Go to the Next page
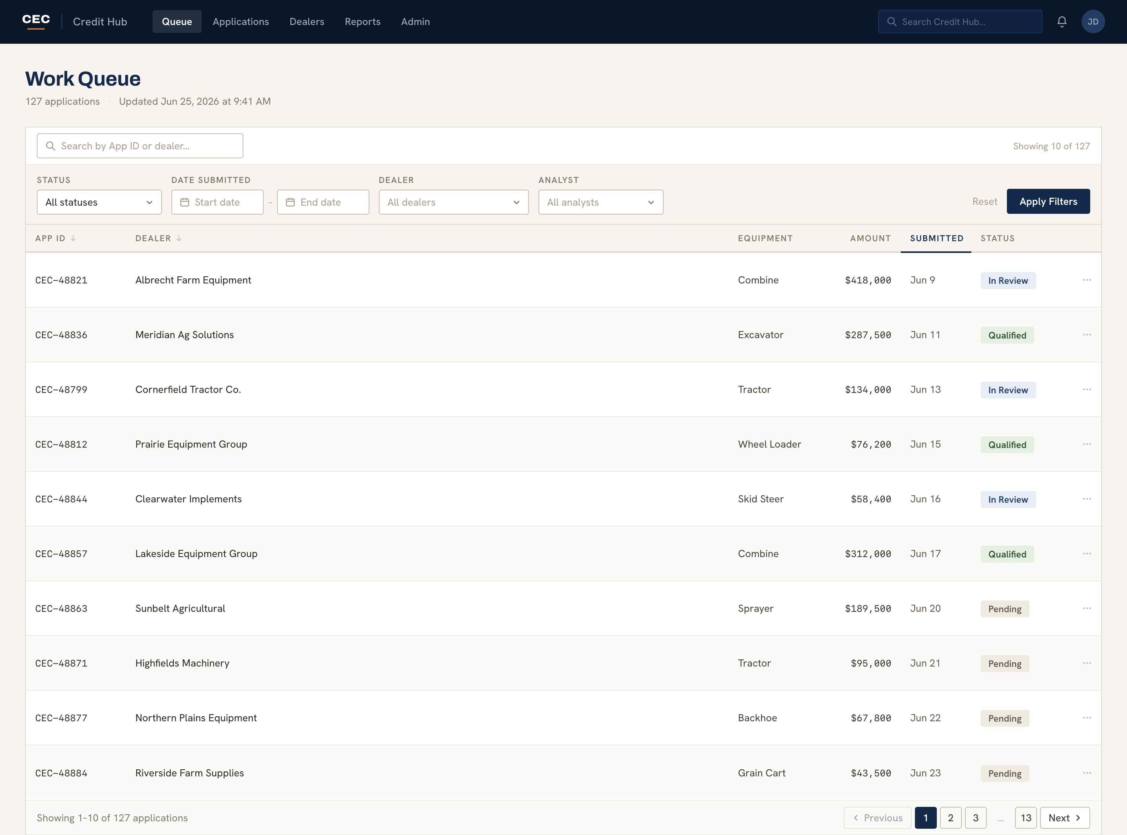Image resolution: width=1127 pixels, height=835 pixels. pos(1065,818)
